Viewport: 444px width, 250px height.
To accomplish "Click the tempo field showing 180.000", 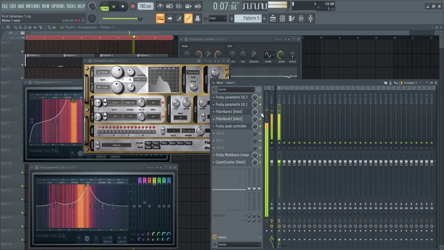I will [x=145, y=6].
